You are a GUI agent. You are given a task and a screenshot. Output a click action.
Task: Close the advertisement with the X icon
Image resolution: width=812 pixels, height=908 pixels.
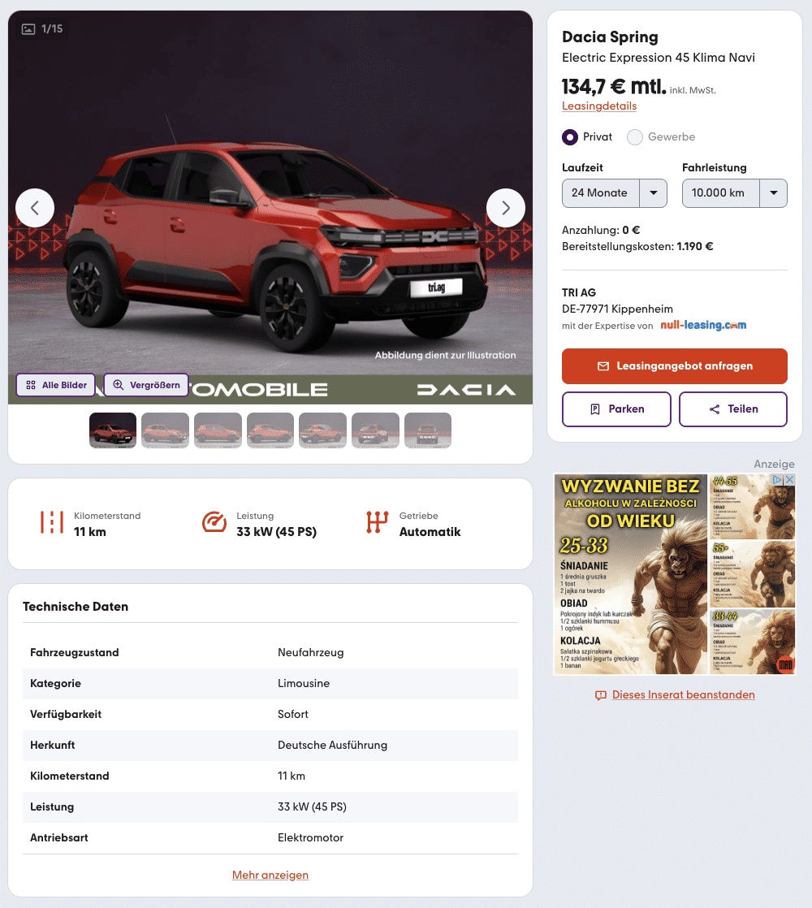pos(789,479)
